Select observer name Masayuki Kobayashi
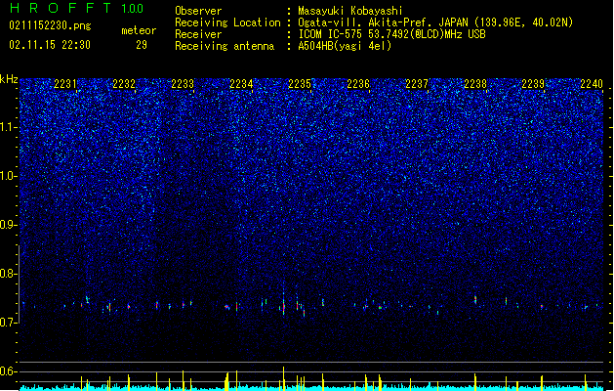 pos(350,11)
